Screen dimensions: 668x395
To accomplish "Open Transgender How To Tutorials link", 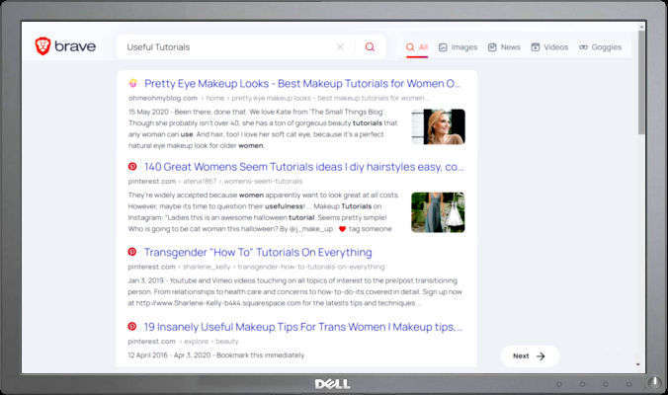I will tap(258, 253).
